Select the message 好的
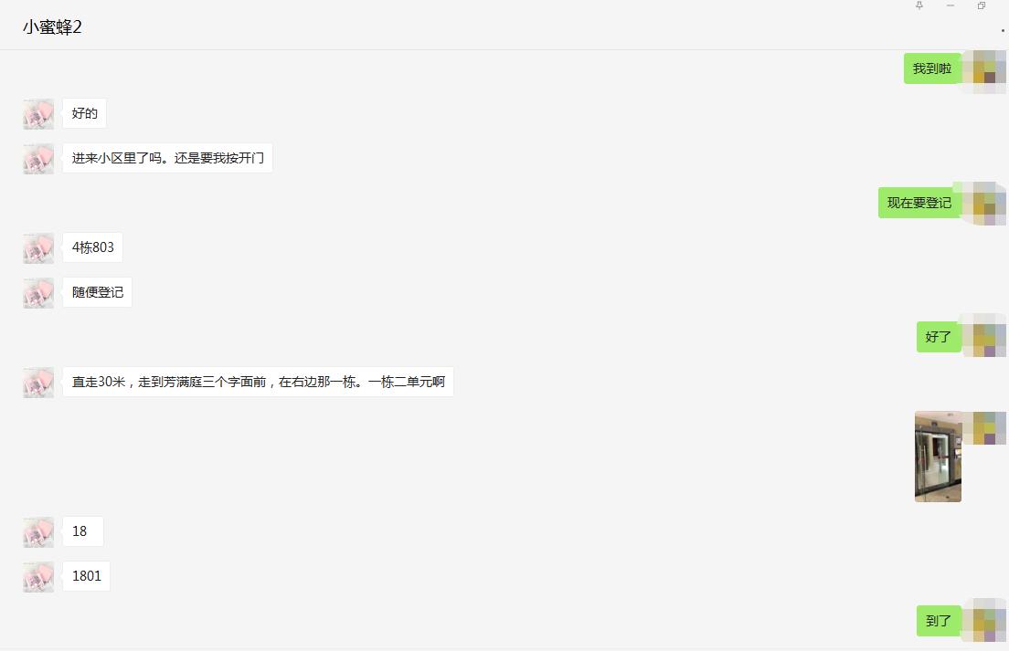 click(84, 113)
